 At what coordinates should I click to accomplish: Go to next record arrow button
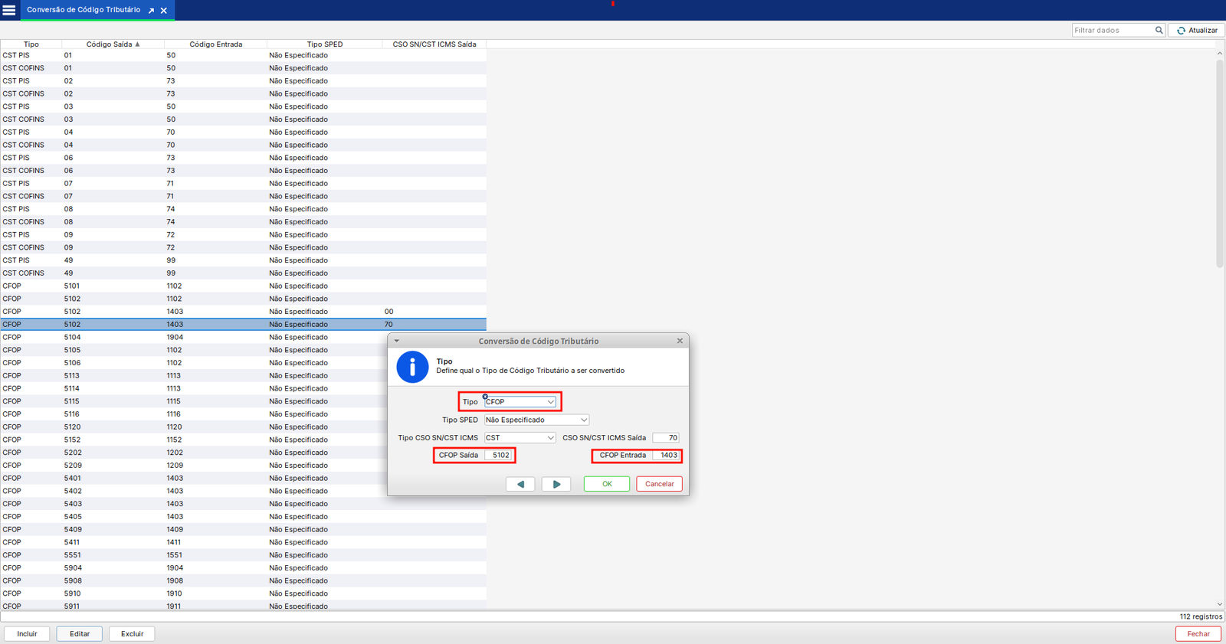point(556,484)
